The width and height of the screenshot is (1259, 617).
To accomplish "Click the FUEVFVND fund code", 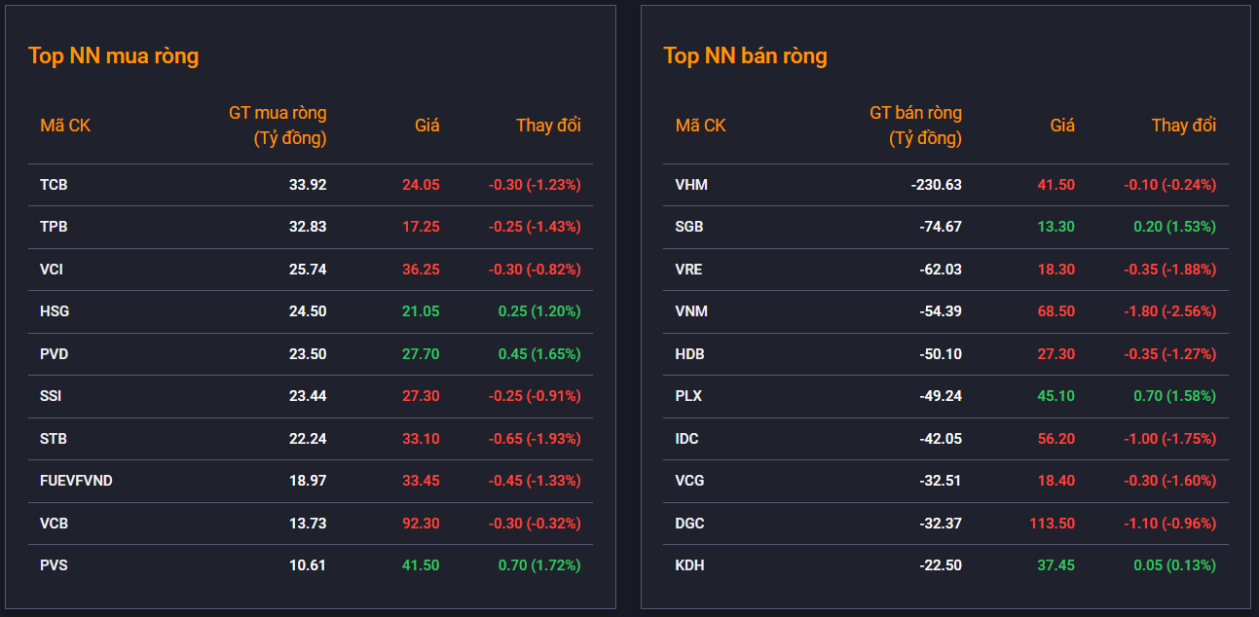I will click(x=76, y=481).
